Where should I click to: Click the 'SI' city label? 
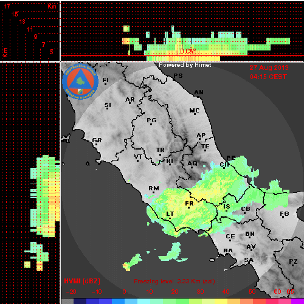tap(108, 105)
